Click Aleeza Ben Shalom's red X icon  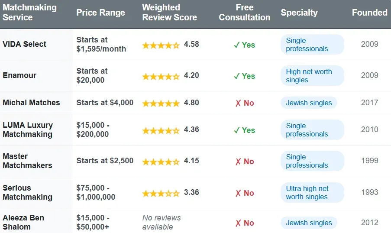point(238,223)
